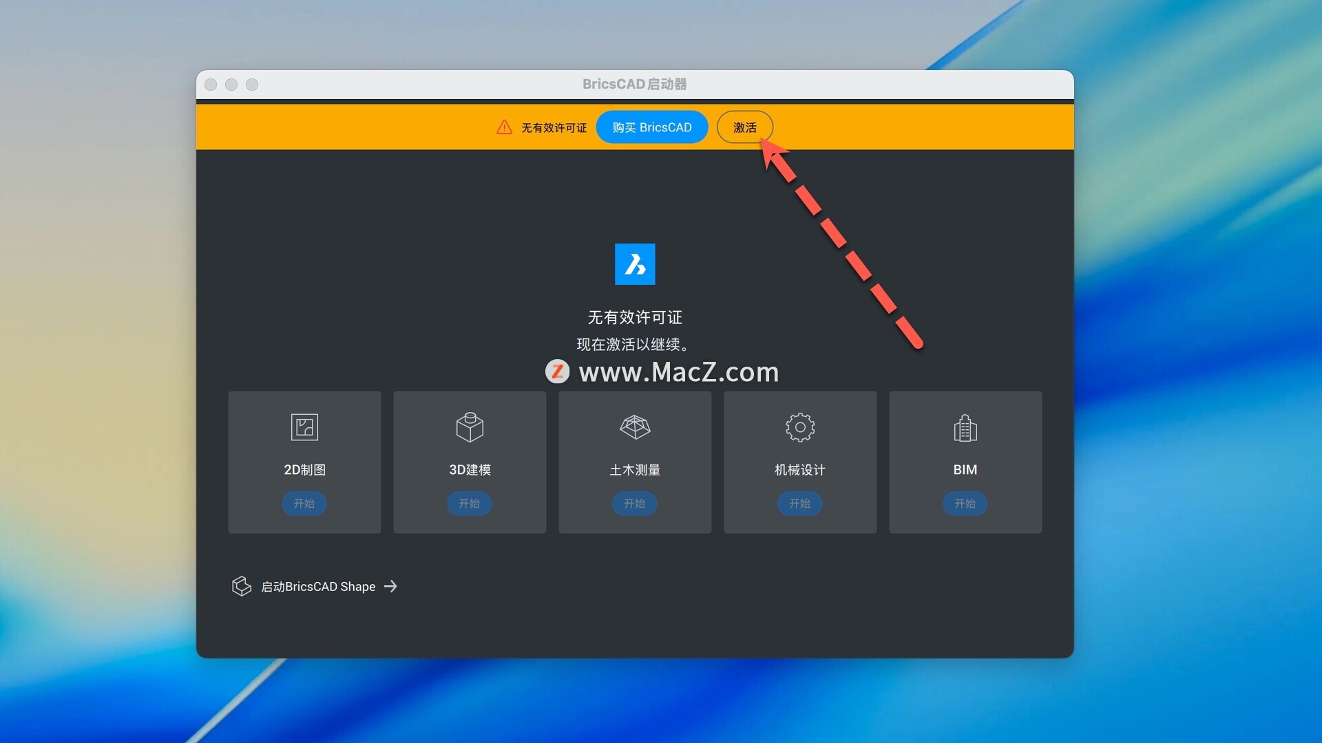The width and height of the screenshot is (1322, 743).
Task: Start 3D建模 with its 开始 button
Action: tap(470, 504)
